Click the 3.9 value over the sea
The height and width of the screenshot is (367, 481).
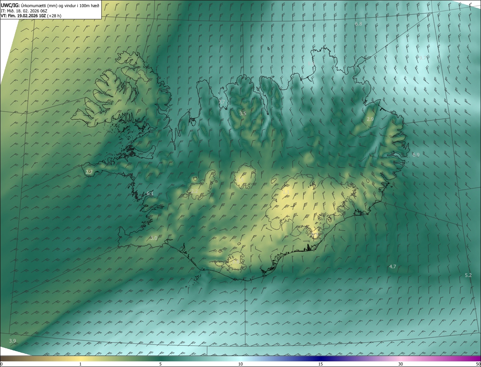[12, 341]
